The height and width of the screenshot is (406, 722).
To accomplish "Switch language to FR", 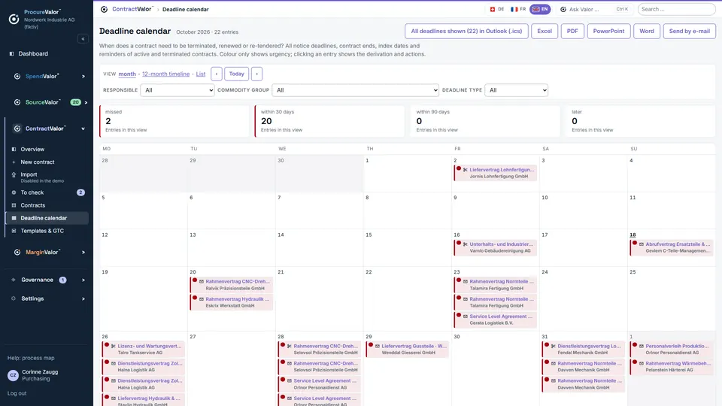I will (x=518, y=9).
